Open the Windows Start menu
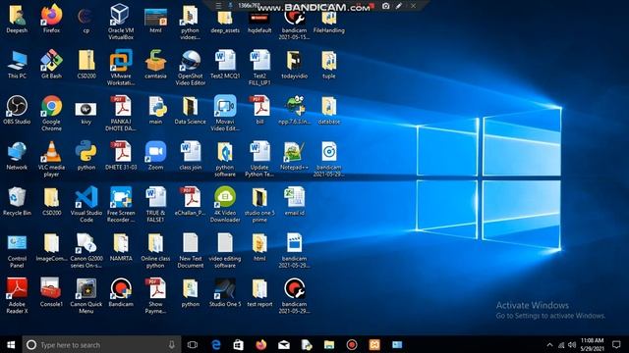This screenshot has width=629, height=353. 11,344
